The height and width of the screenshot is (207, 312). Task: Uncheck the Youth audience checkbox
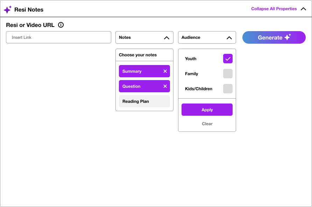228,59
